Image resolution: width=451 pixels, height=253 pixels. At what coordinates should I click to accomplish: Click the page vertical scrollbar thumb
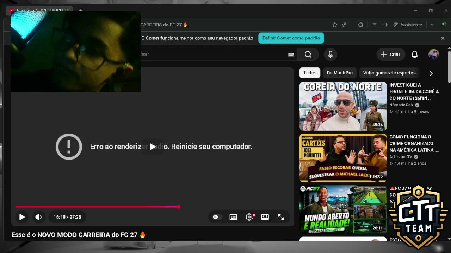pos(449,67)
